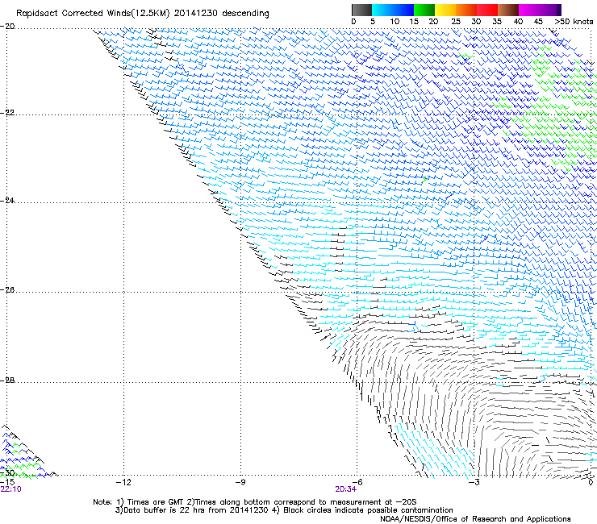
Task: Click the green 15-20 knots legend swatch
Action: point(424,10)
